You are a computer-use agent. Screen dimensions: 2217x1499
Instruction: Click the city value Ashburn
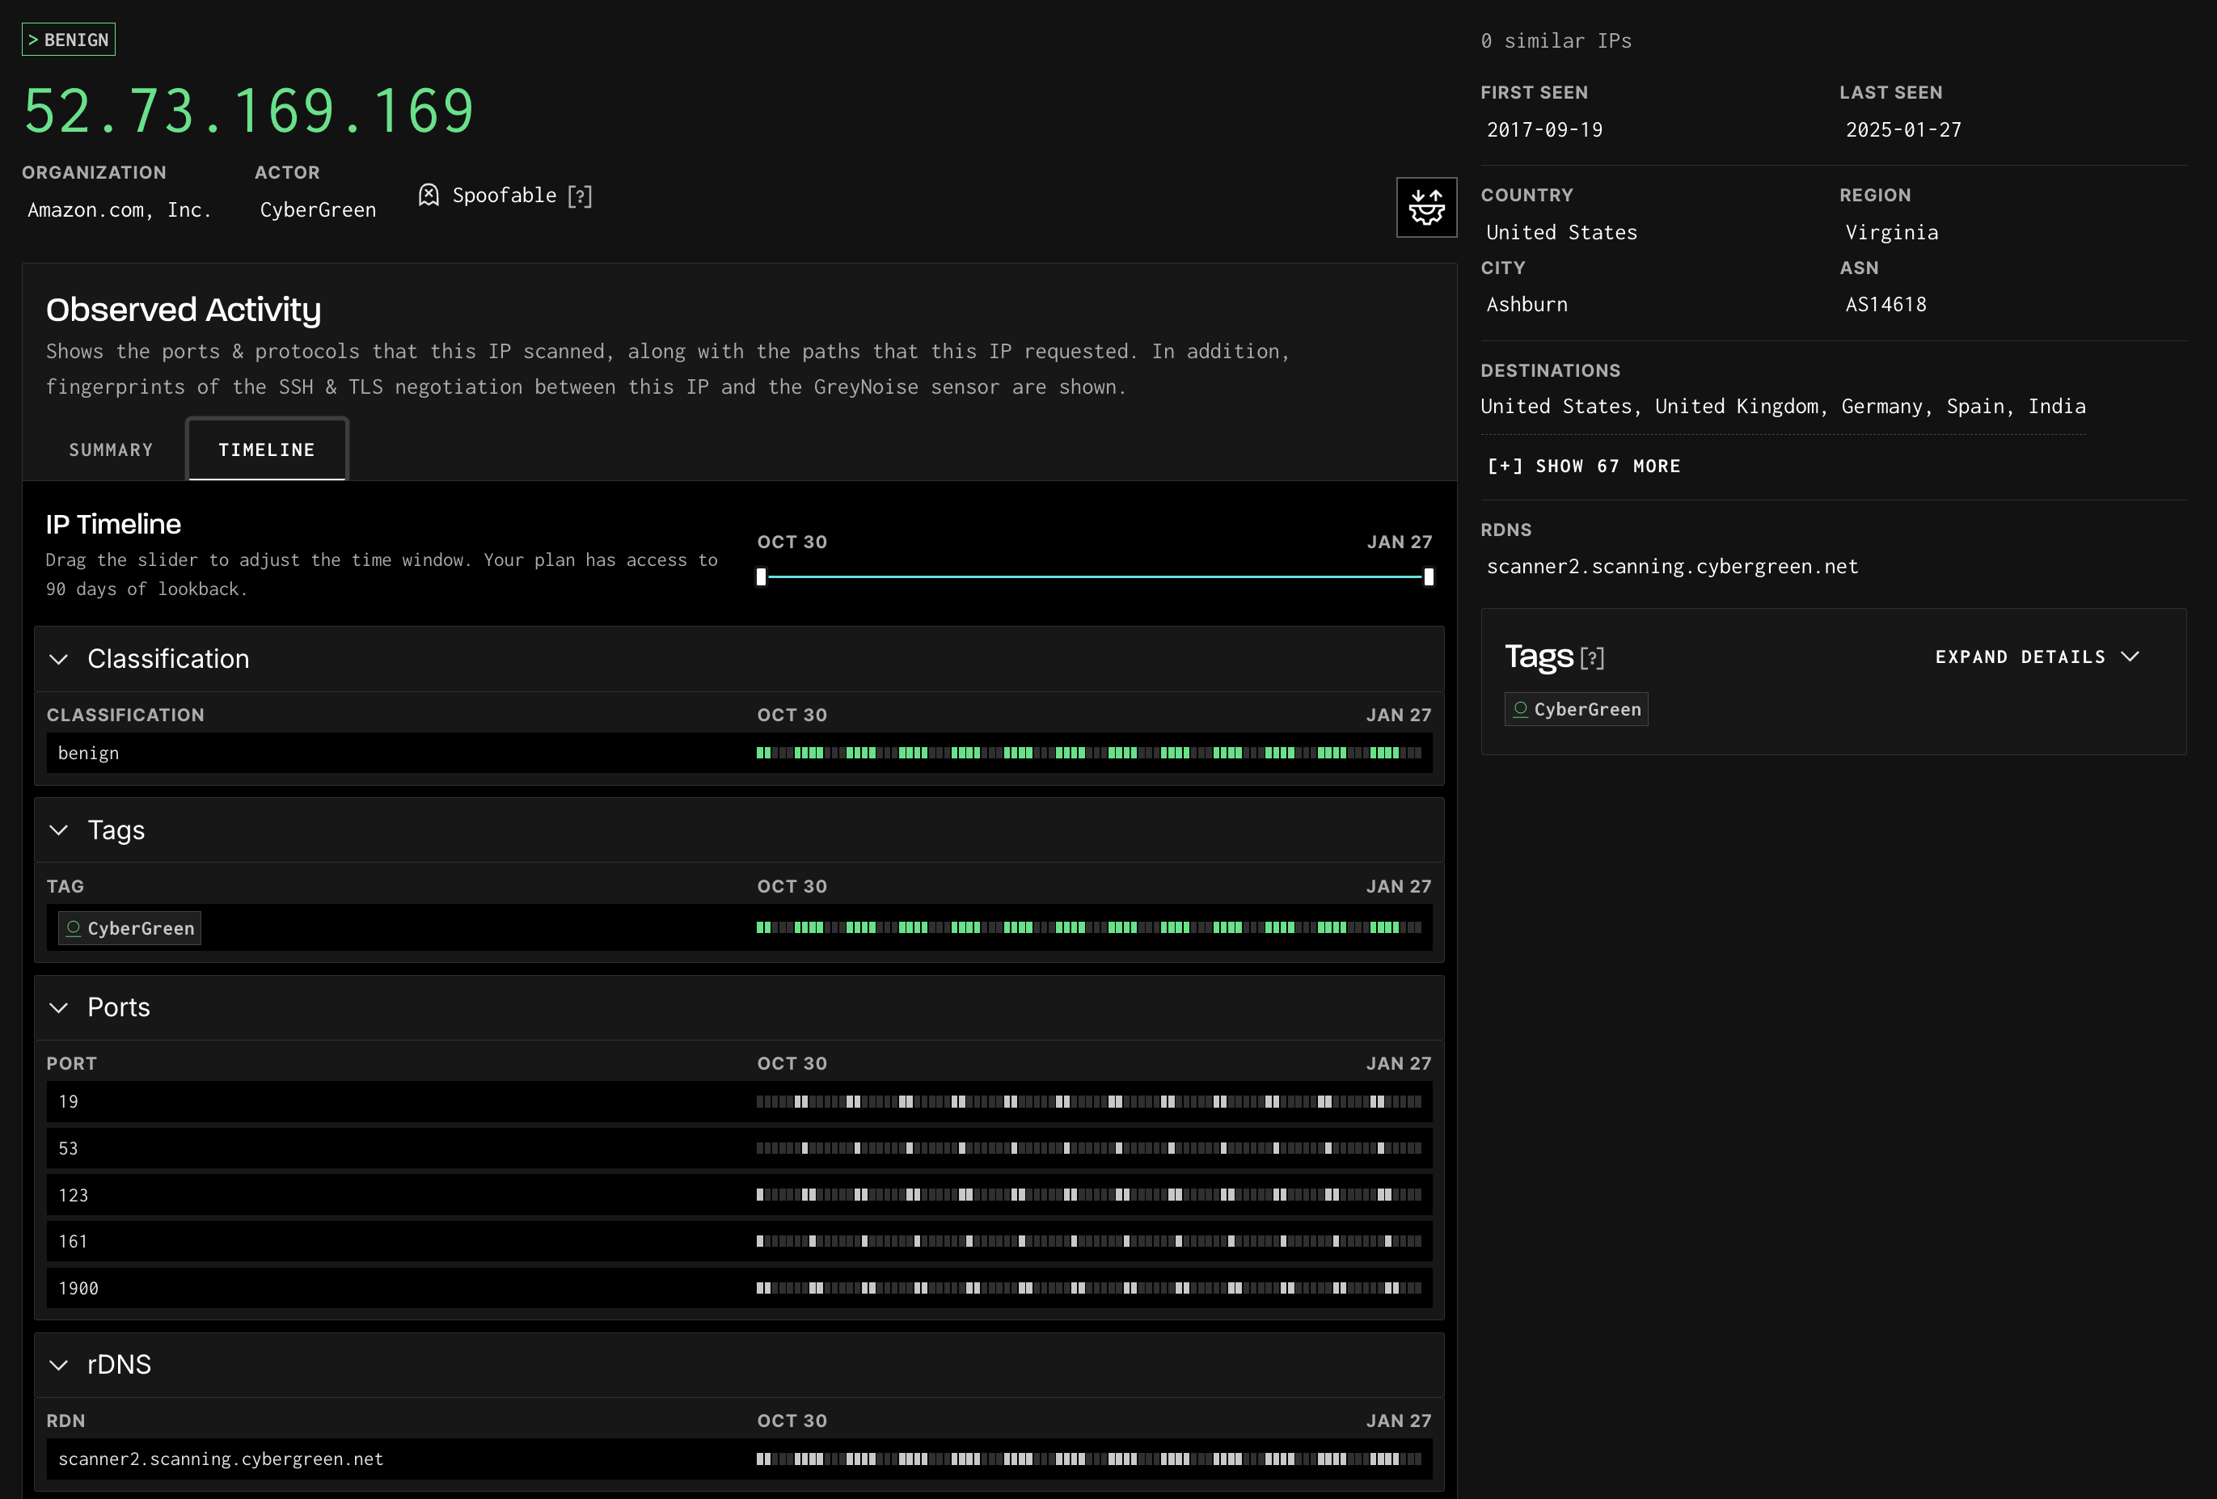coord(1527,304)
